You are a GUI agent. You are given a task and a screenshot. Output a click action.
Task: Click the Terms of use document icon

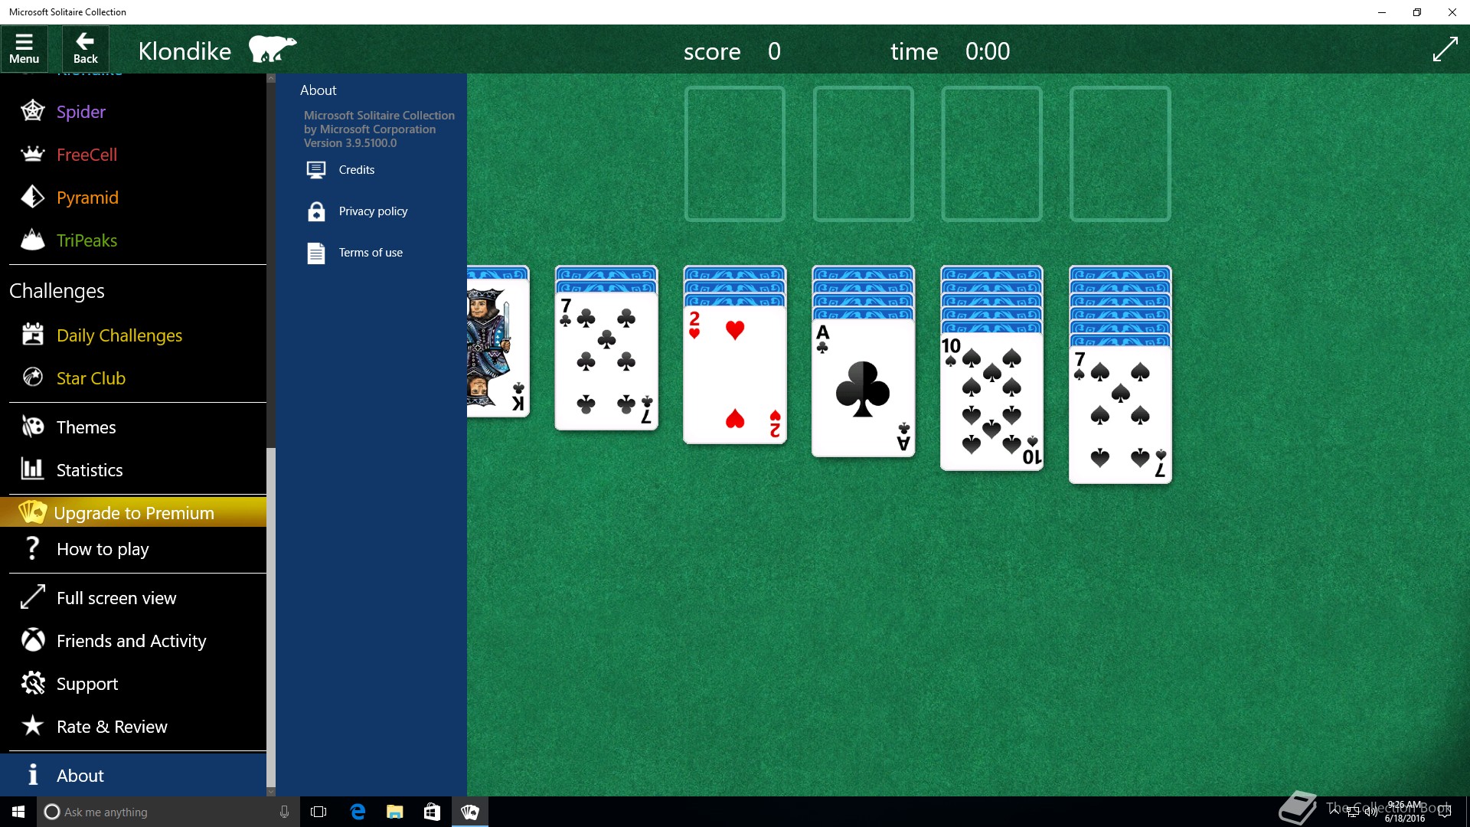tap(316, 253)
